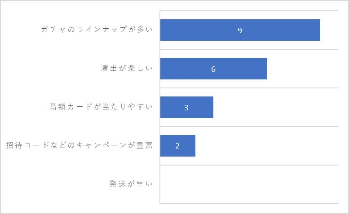The image size is (349, 214).
Task: Select the 招待コードなどのキャンペーンが豊富 label
Action: click(79, 145)
